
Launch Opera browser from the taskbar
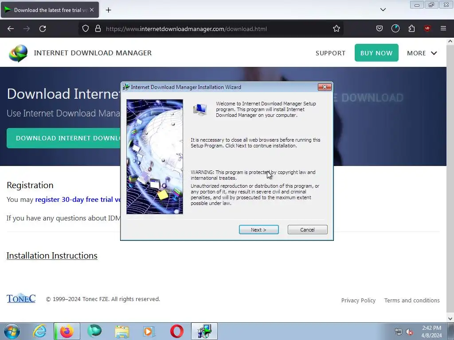[x=176, y=331]
